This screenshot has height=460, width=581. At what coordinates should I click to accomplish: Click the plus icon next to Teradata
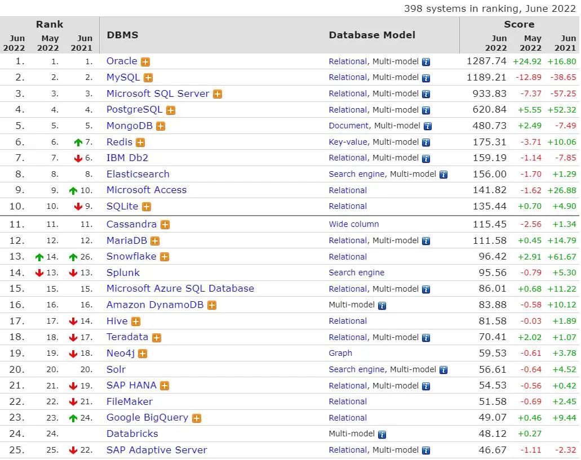click(x=157, y=338)
